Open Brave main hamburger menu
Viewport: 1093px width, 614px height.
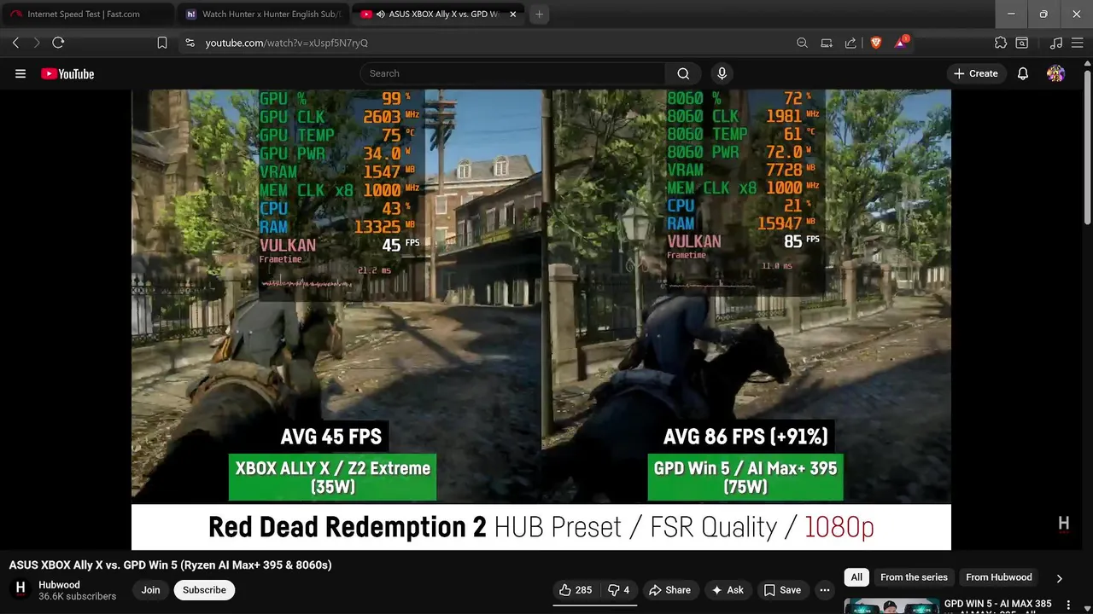point(1078,43)
